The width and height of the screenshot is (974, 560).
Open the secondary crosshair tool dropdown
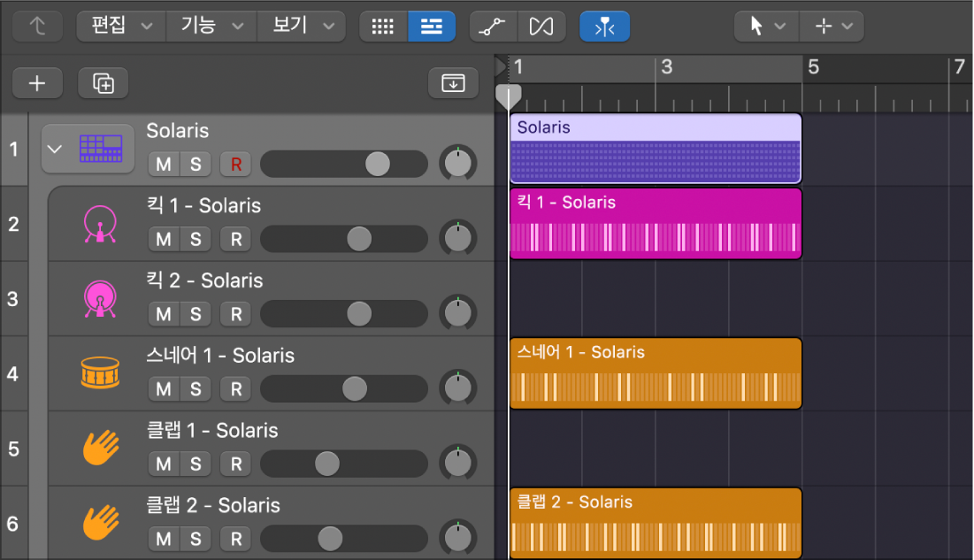(x=832, y=26)
